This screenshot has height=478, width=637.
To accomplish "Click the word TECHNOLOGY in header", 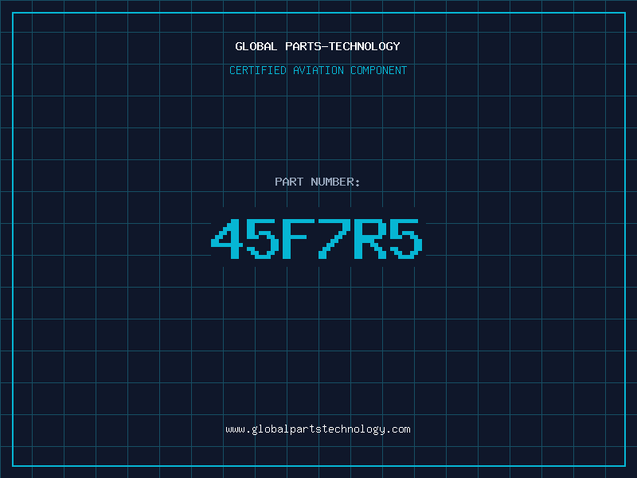I will click(x=365, y=46).
